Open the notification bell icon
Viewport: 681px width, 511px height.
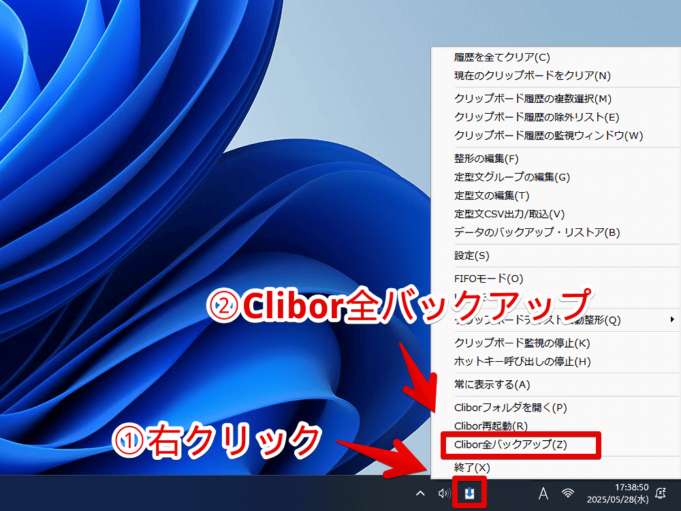661,493
